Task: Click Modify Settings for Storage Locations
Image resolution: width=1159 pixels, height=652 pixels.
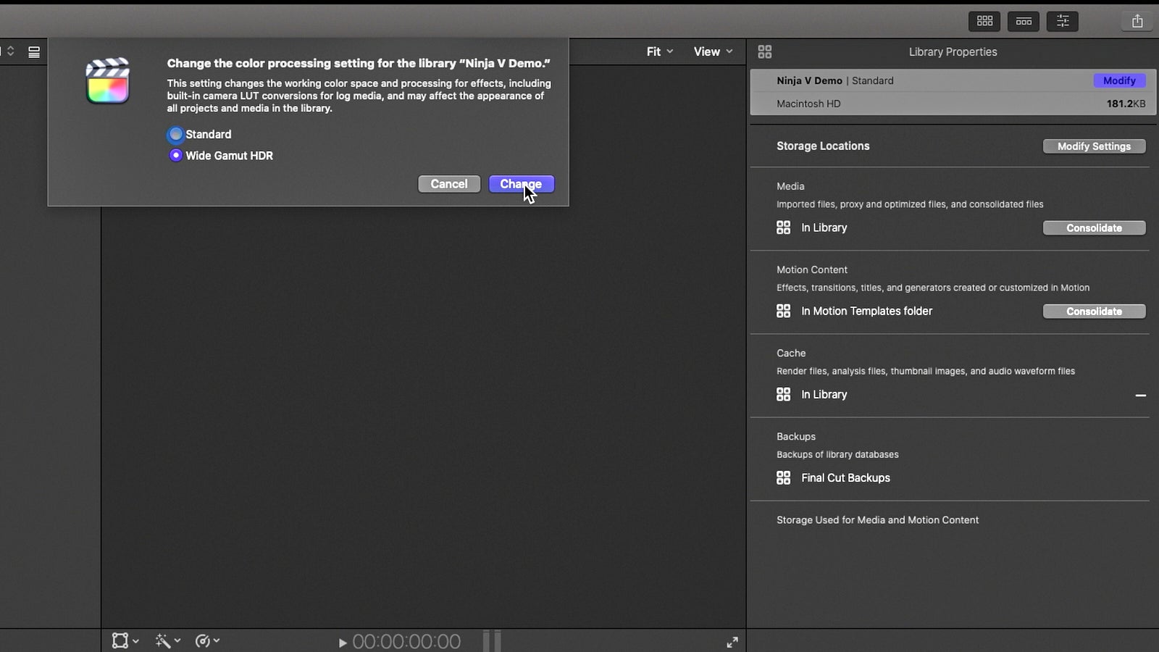Action: pos(1094,146)
